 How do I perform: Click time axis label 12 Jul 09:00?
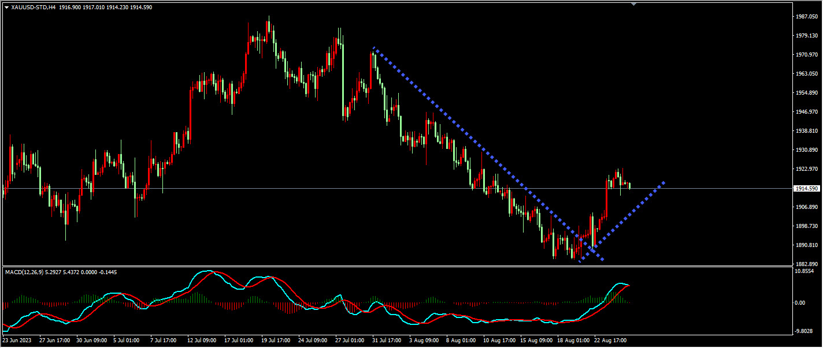(202, 340)
